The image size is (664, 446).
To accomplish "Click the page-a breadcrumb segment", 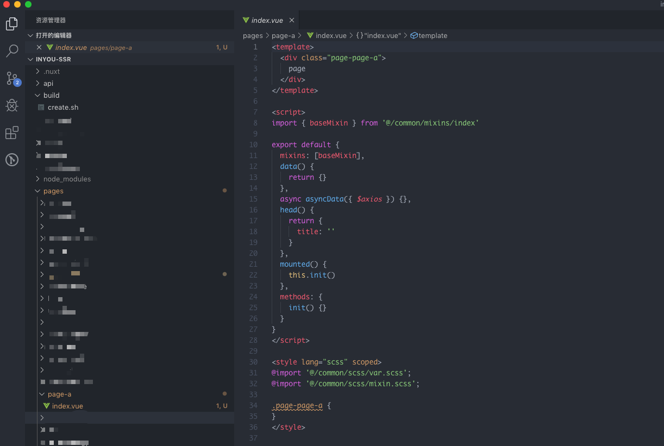I will 283,36.
